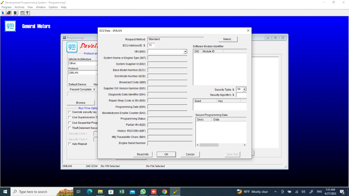This screenshot has width=349, height=196.
Task: Click the green list toolbar icon
Action: coord(15,13)
